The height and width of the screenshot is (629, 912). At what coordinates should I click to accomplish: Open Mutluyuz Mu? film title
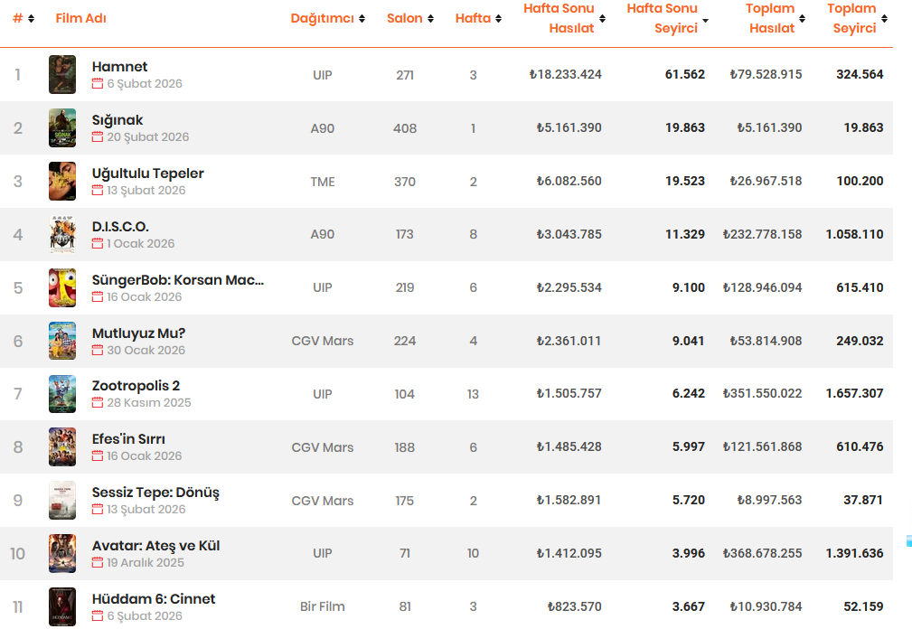pos(138,333)
